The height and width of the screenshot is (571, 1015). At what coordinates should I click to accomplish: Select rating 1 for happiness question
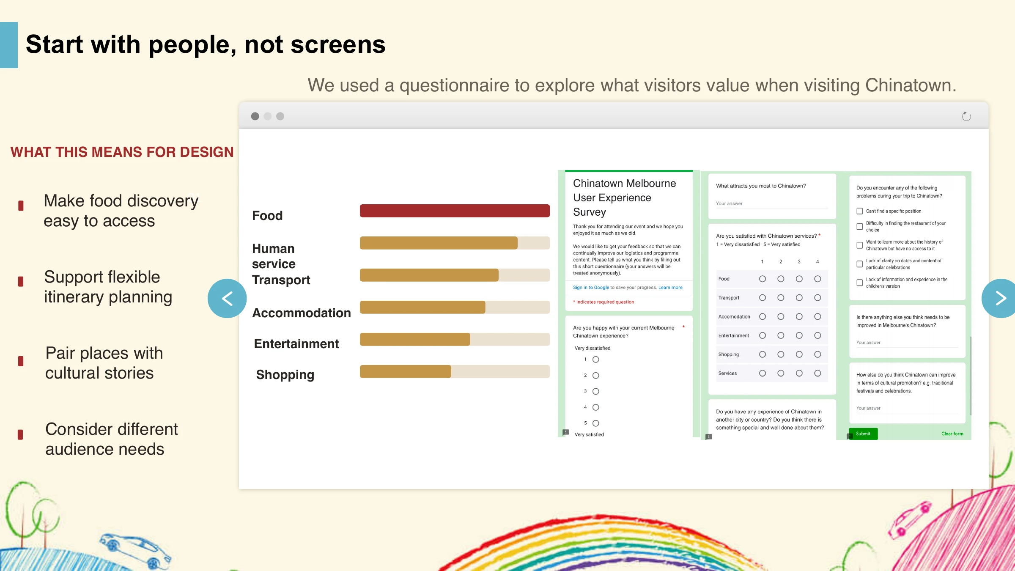tap(596, 360)
